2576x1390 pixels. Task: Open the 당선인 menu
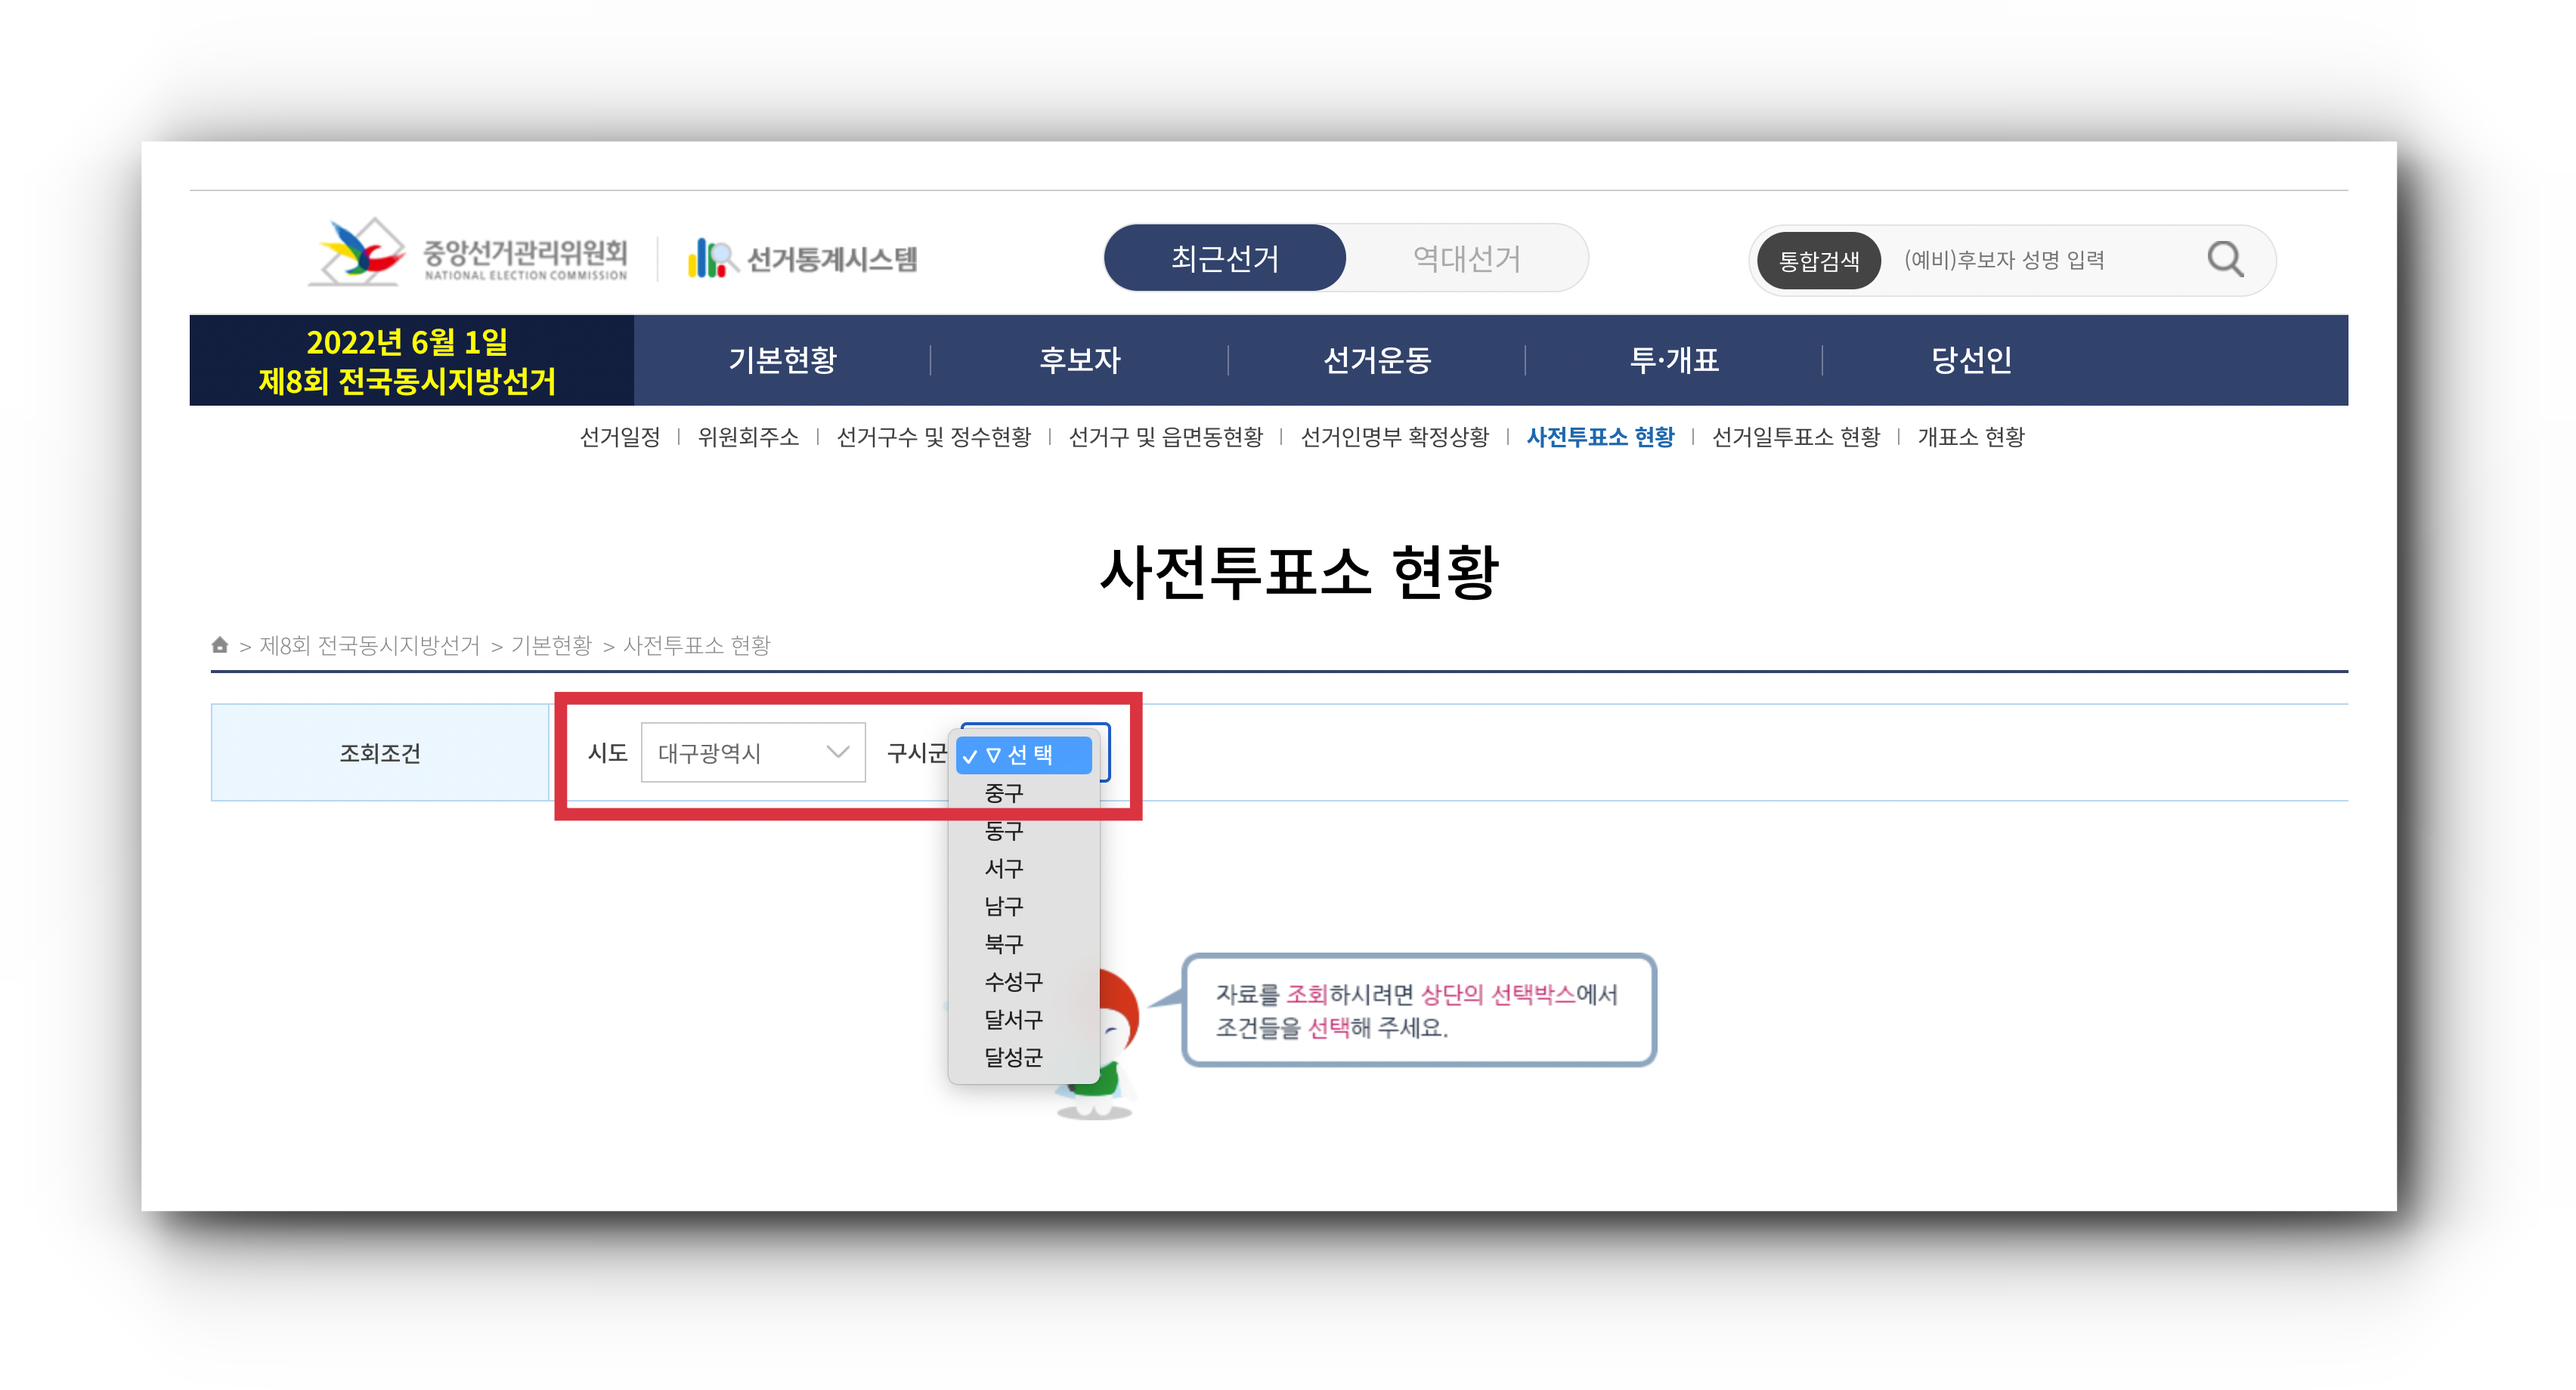(1971, 360)
